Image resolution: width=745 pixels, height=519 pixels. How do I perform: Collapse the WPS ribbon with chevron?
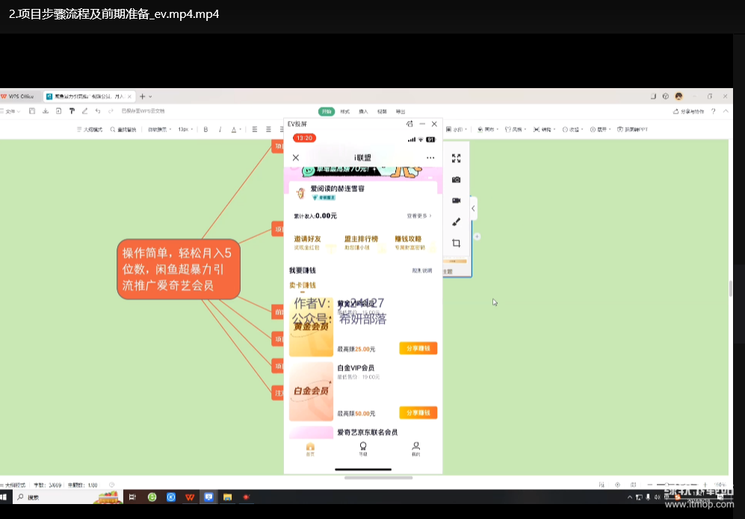726,111
